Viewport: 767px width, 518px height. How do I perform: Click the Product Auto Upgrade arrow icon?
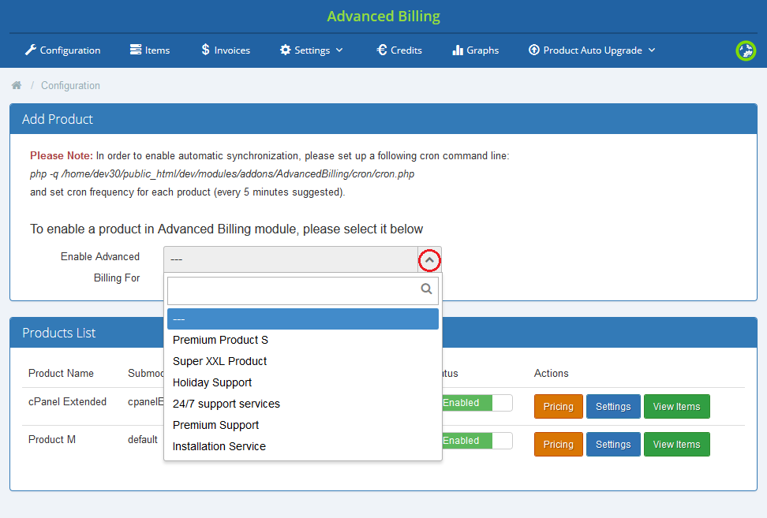point(533,50)
